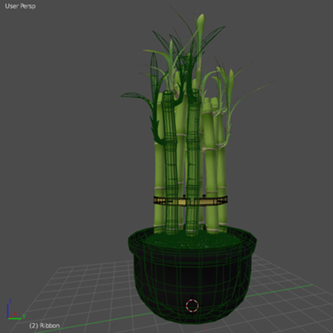Click the '(2) Ribbon' object name label

point(45,326)
